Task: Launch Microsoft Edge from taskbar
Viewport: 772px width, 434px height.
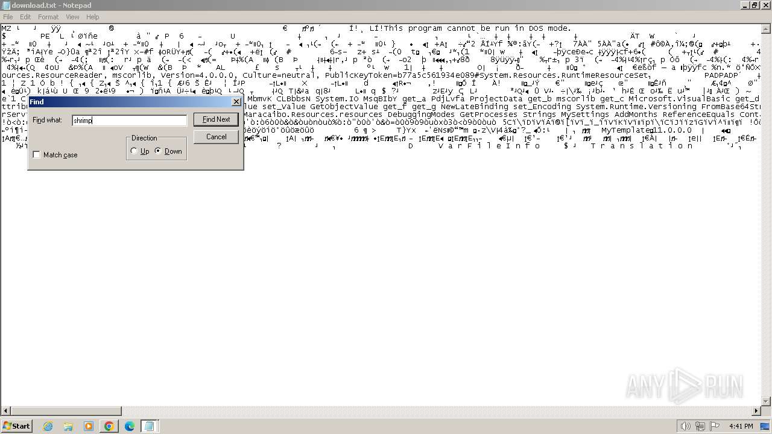Action: click(x=130, y=426)
